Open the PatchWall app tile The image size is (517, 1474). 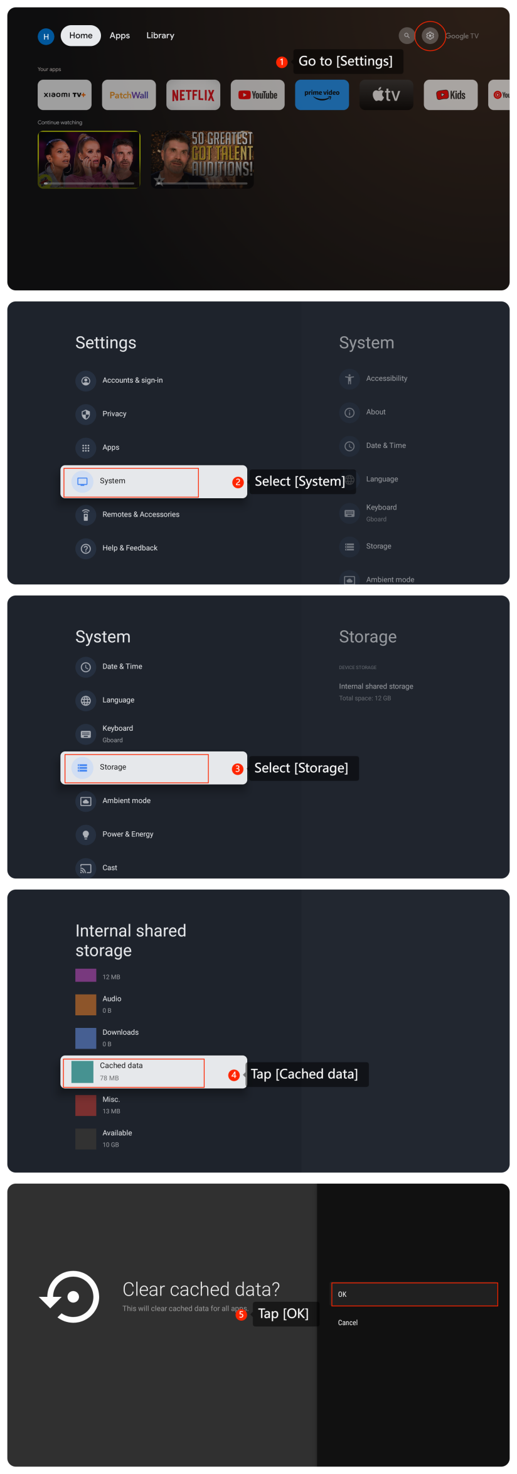129,95
